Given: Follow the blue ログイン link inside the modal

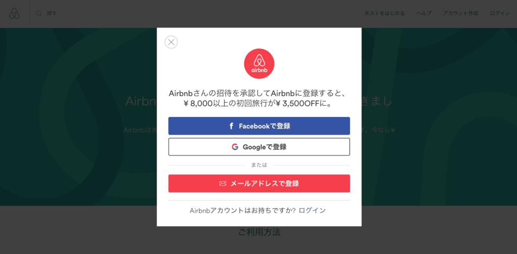Looking at the screenshot, I should click(312, 211).
